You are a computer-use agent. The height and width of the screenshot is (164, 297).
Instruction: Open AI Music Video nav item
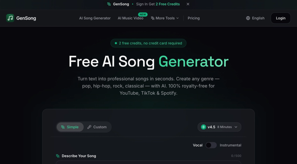[130, 18]
